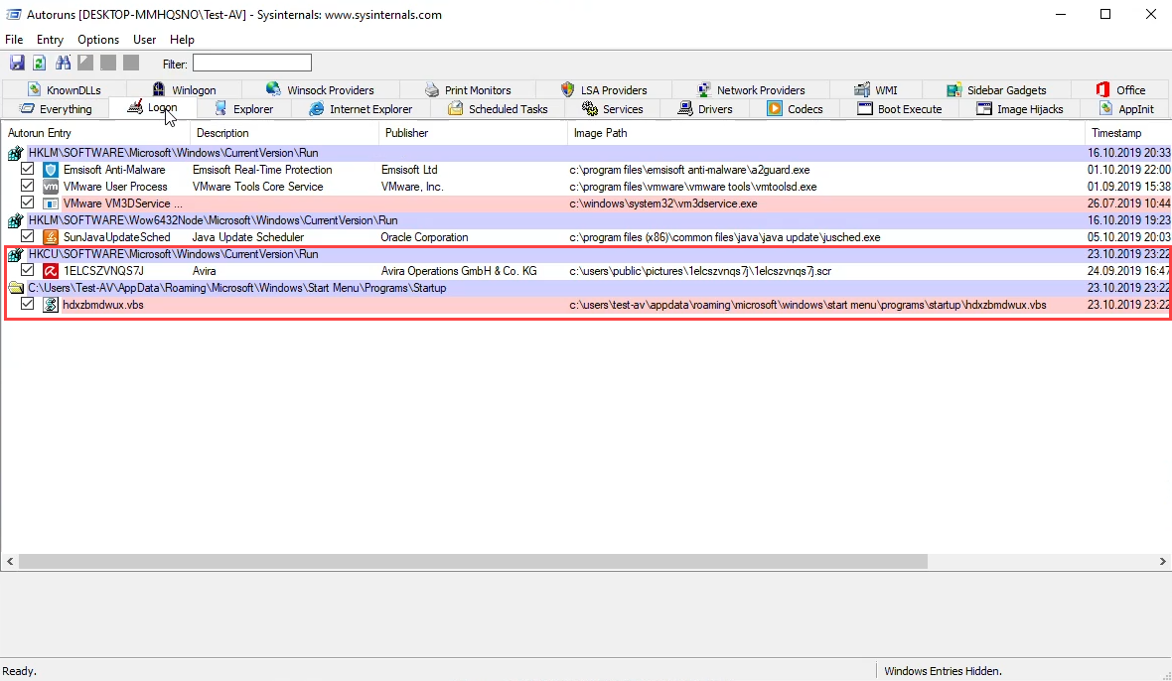Click the Refresh toolbar icon
This screenshot has height=681, width=1172.
pos(40,64)
